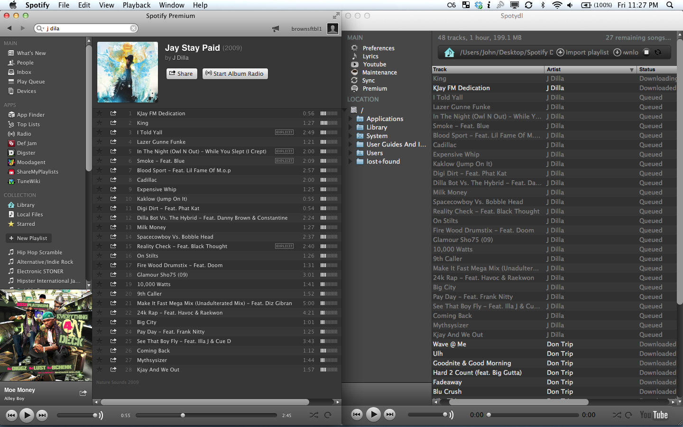Click the Import playlist plus icon
The image size is (683, 427).
point(560,52)
